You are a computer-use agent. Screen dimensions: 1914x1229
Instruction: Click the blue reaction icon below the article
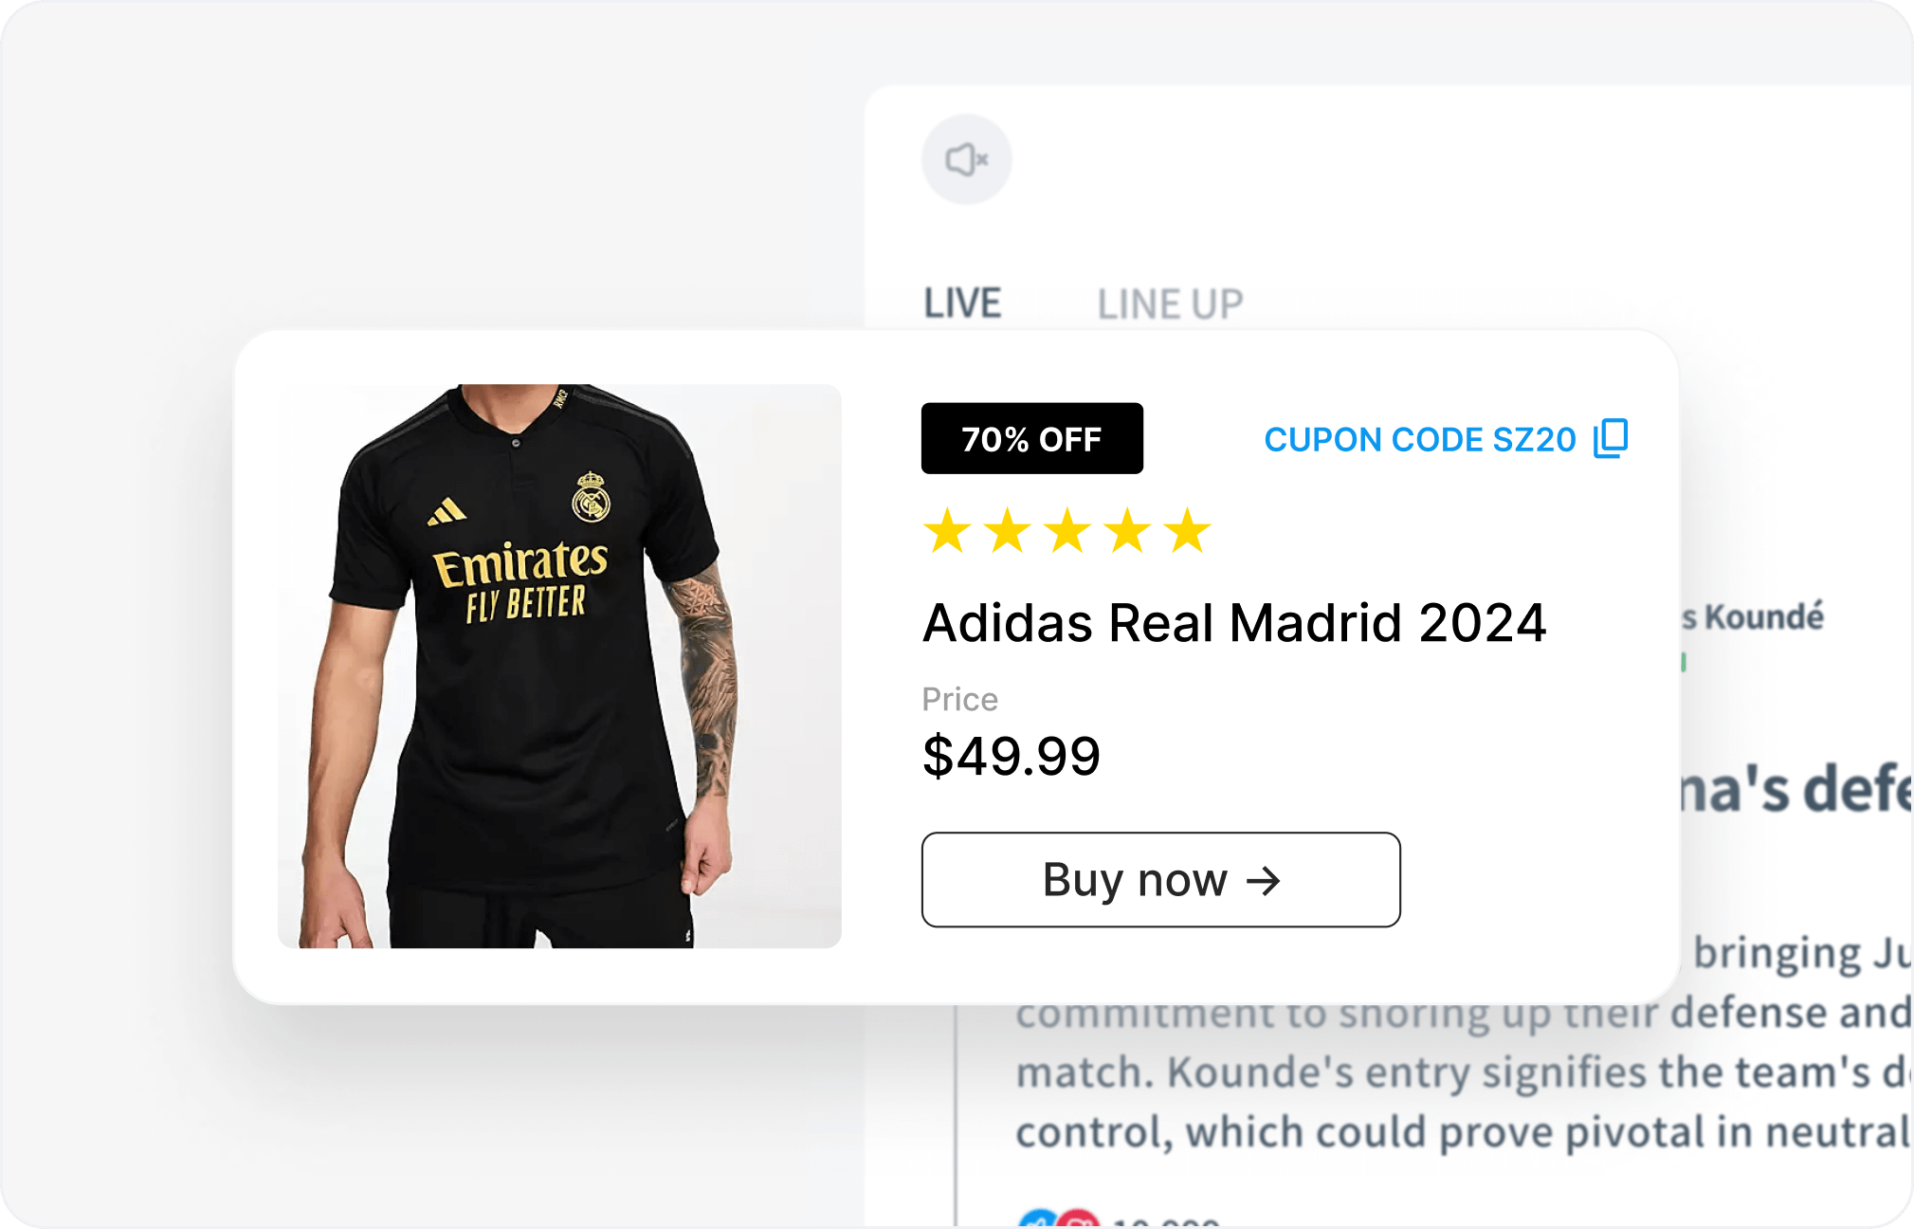click(1039, 1219)
